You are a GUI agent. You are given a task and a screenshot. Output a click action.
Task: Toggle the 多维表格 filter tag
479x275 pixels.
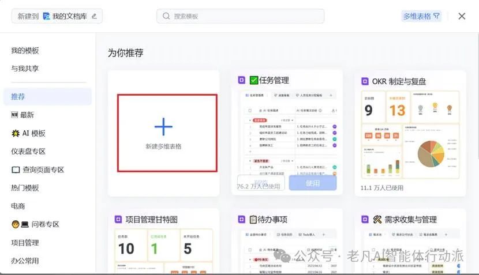pyautogui.click(x=421, y=16)
